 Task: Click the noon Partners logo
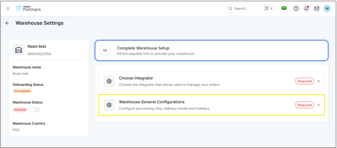click(x=29, y=9)
